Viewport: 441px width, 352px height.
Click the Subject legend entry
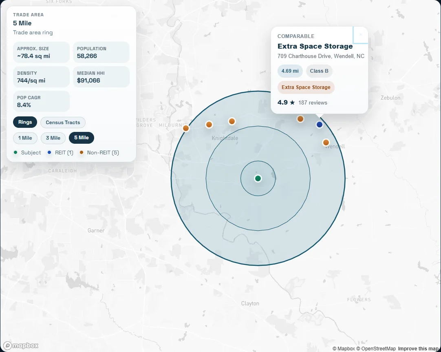pos(27,152)
